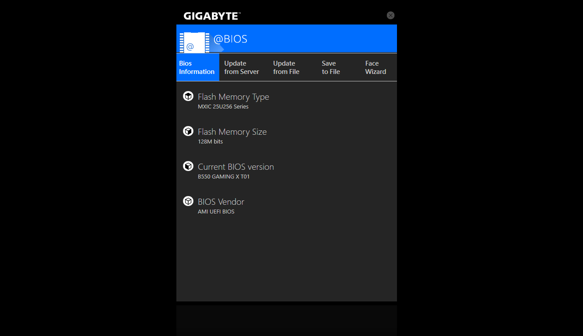583x336 pixels.
Task: Select the 128M bits value text
Action: [x=210, y=142]
